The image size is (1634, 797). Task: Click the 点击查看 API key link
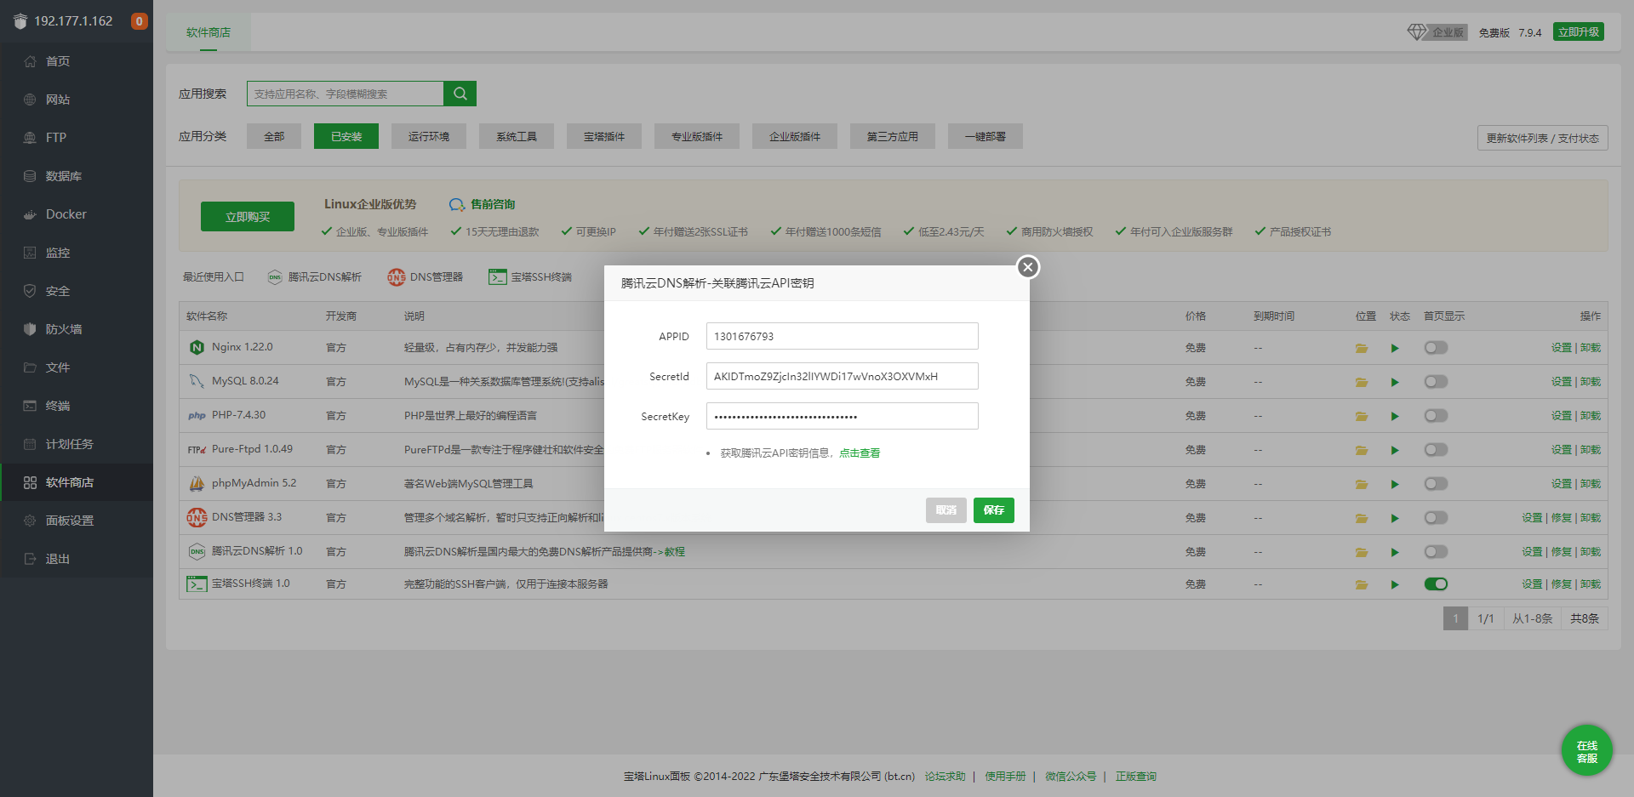tap(860, 453)
